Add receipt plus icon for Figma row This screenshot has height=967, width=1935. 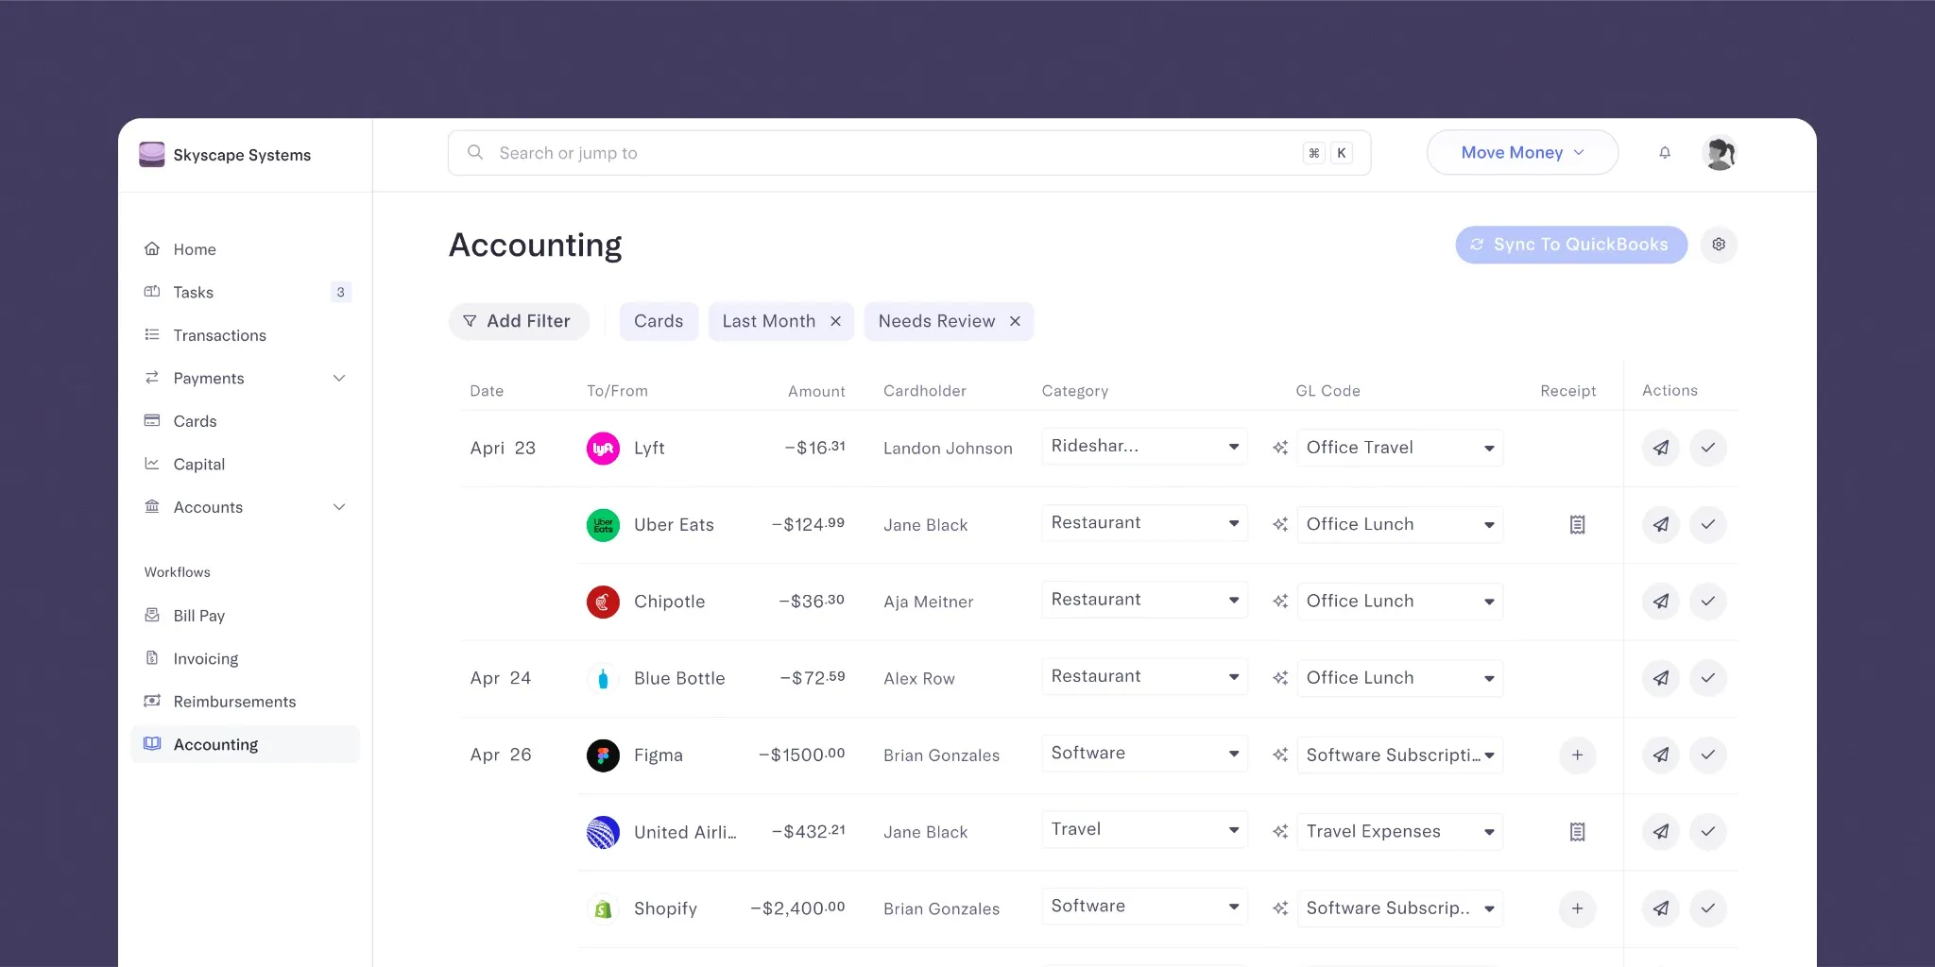point(1577,755)
